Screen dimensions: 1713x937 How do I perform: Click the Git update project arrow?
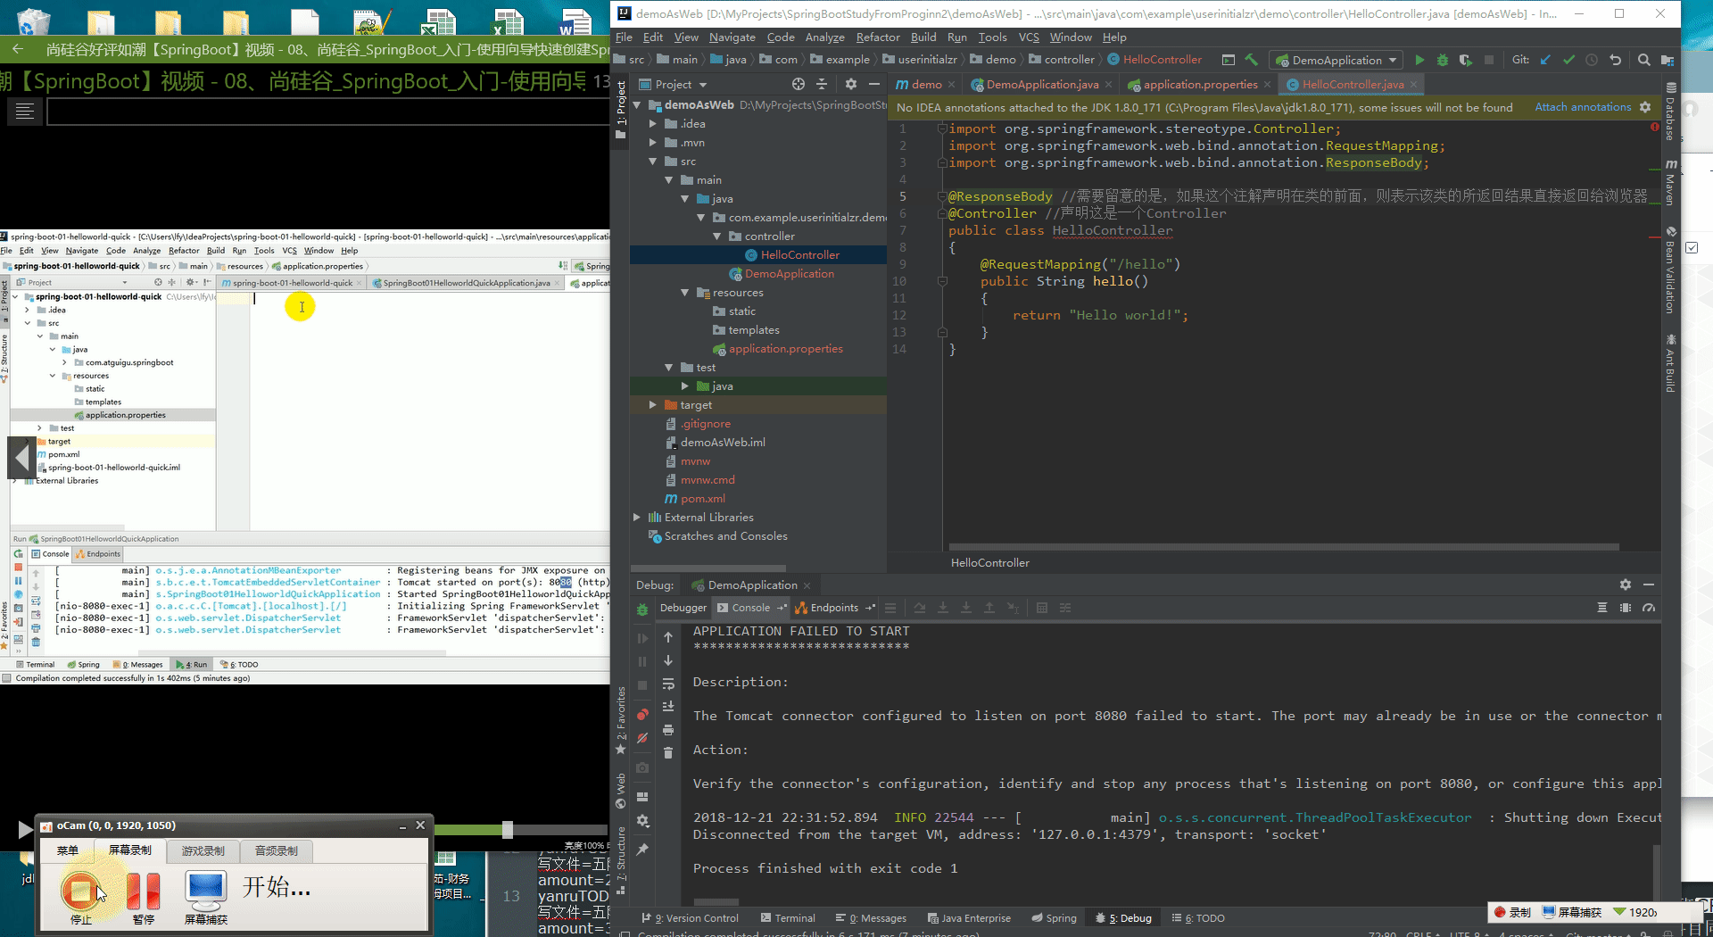pyautogui.click(x=1545, y=60)
